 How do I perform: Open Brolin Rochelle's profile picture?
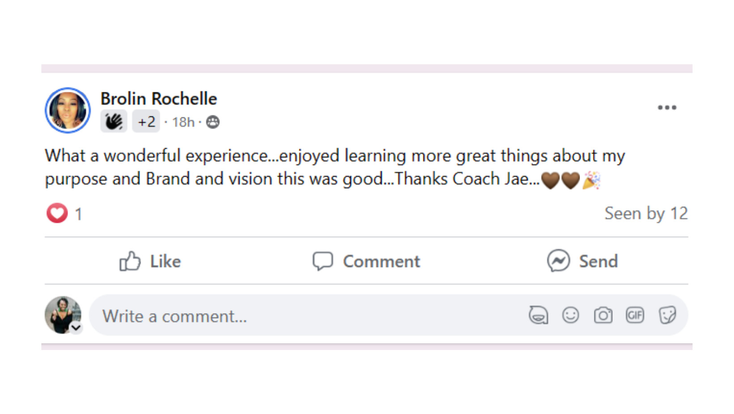point(68,110)
